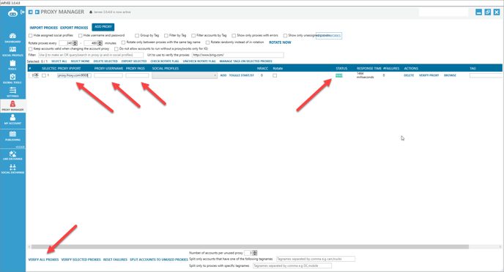Click Manage Tags on Selected Proxies
This screenshot has width=504, height=272.
(246, 61)
